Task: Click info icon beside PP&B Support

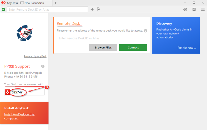Action: tap(43, 66)
